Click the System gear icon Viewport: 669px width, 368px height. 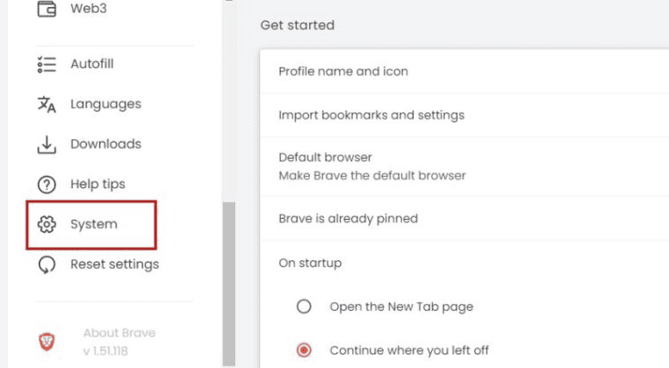(47, 224)
